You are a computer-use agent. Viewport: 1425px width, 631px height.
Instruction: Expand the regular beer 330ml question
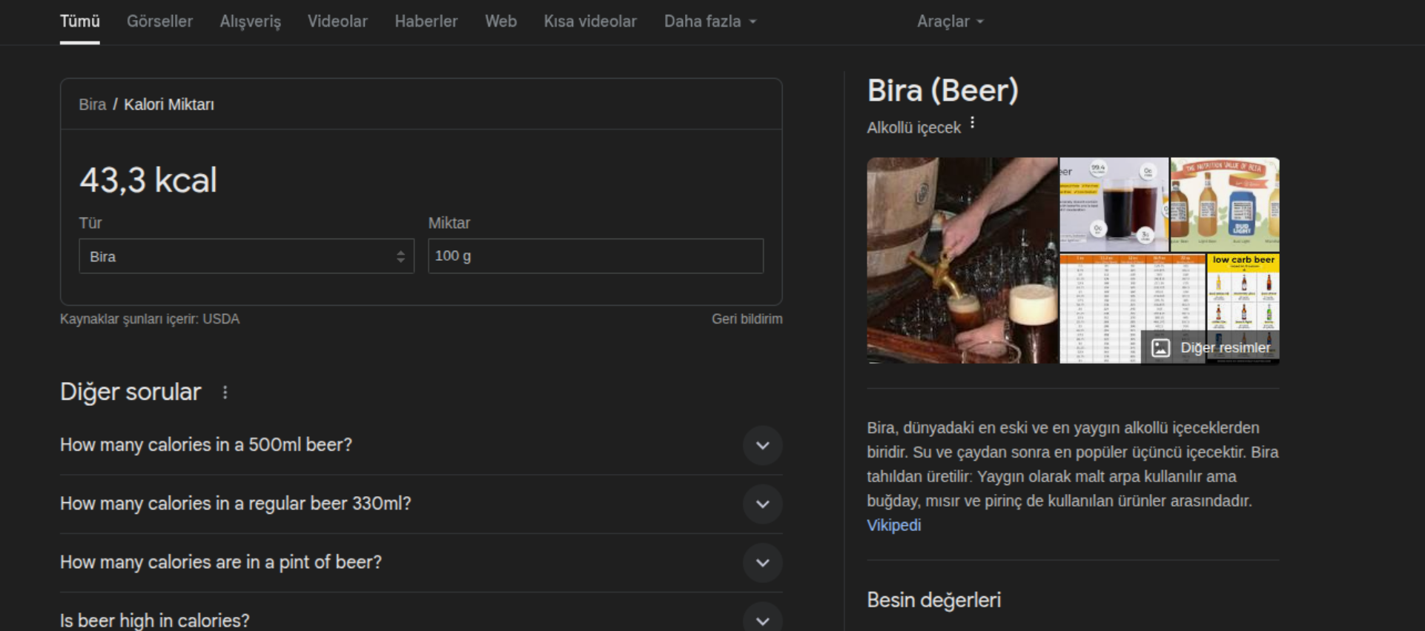762,504
